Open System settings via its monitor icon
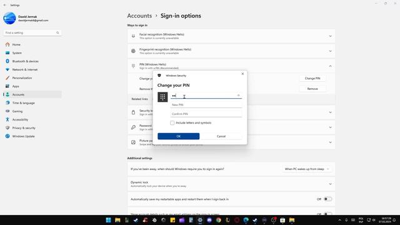The image size is (400, 225). click(7, 52)
